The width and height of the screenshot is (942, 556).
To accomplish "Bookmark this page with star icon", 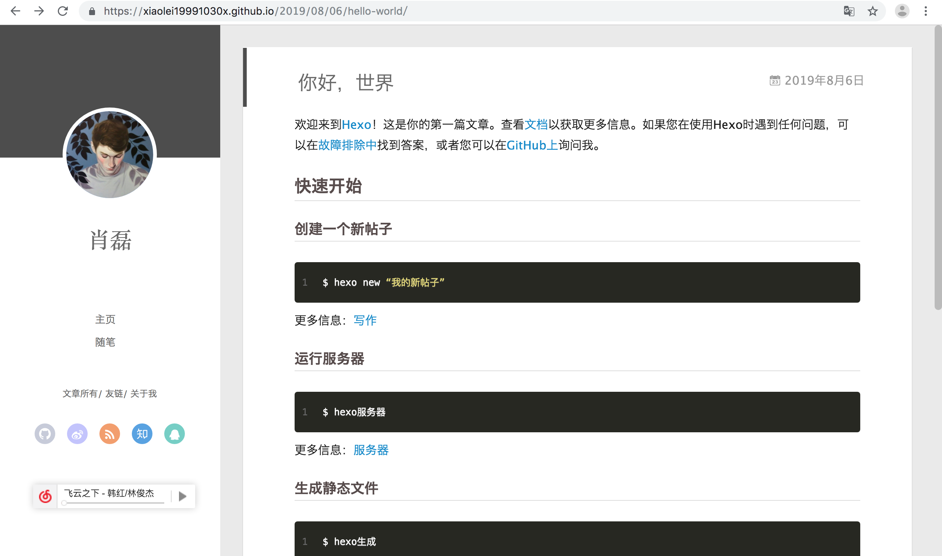I will [x=873, y=11].
